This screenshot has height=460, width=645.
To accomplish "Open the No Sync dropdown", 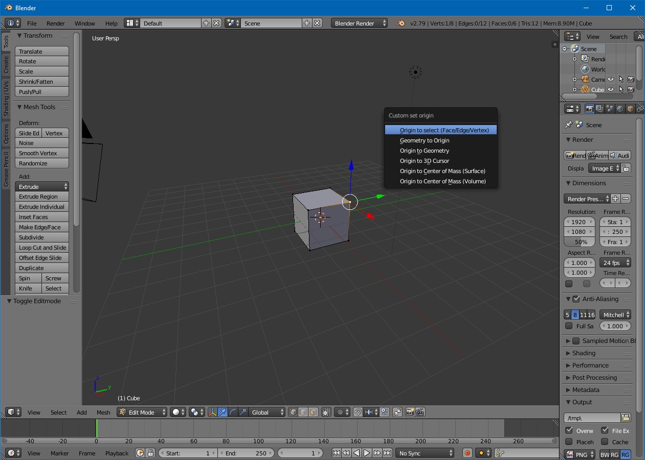I will coord(425,453).
